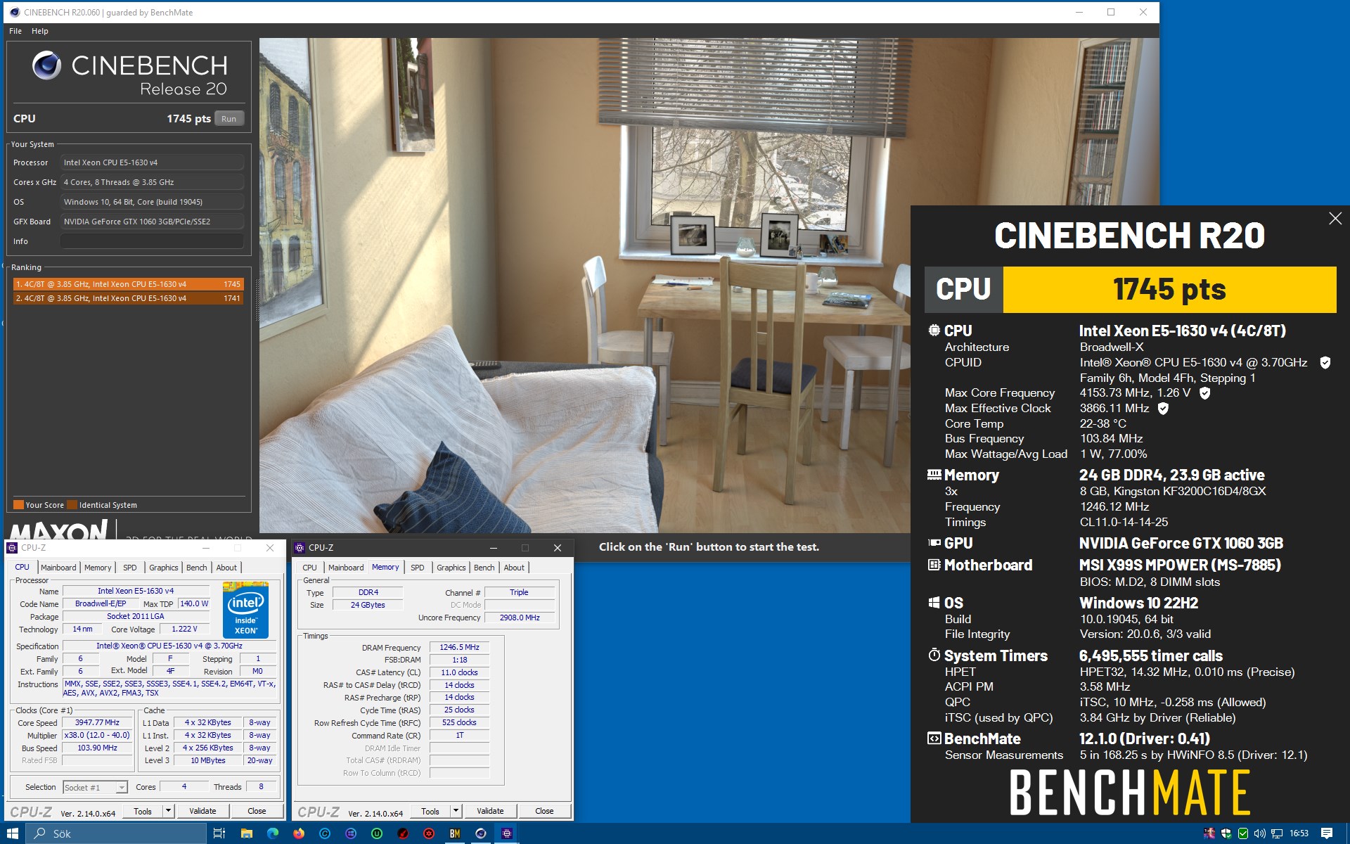Open the Socket #1 selection dropdown

pyautogui.click(x=96, y=787)
